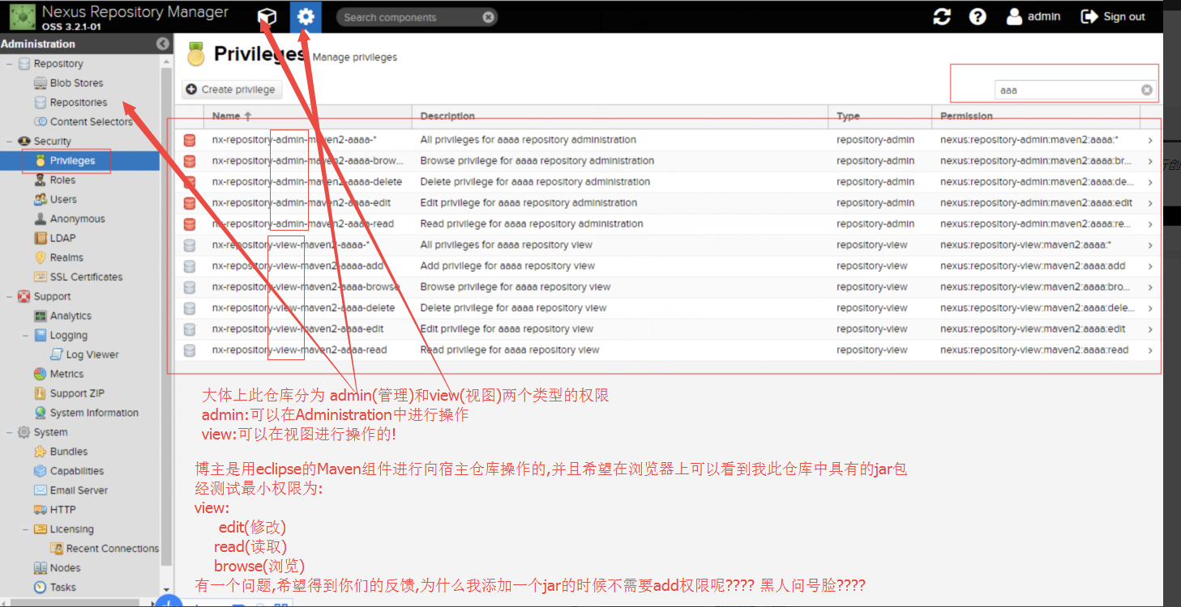Collapse the Licensing tree node
This screenshot has width=1181, height=607.
(x=26, y=529)
